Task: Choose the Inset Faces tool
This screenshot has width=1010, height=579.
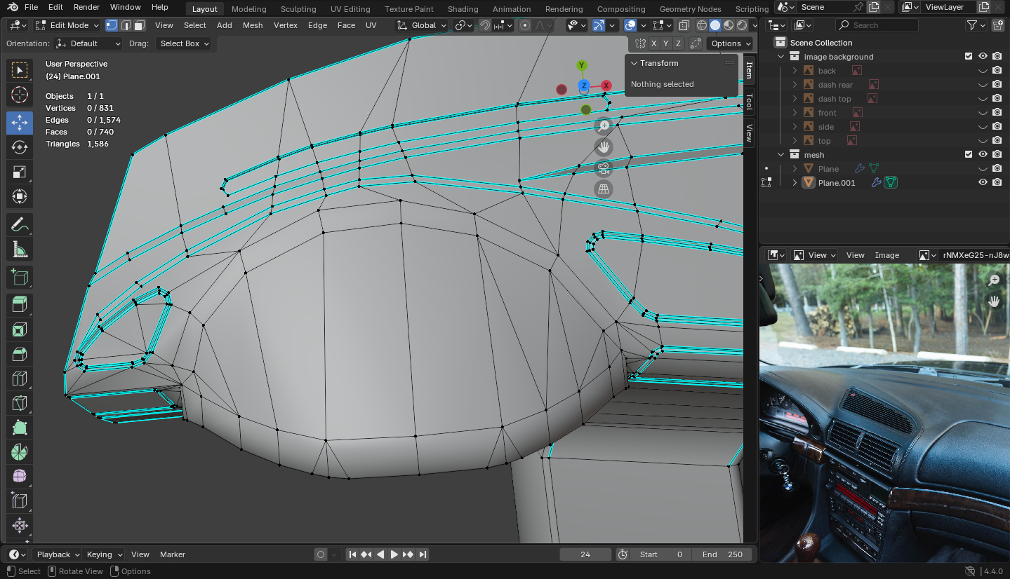Action: [x=20, y=329]
